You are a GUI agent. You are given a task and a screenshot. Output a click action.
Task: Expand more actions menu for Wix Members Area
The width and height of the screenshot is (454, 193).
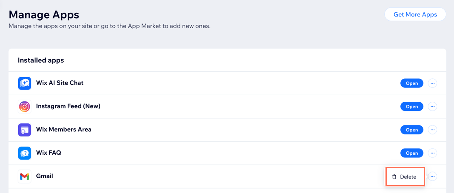point(432,130)
